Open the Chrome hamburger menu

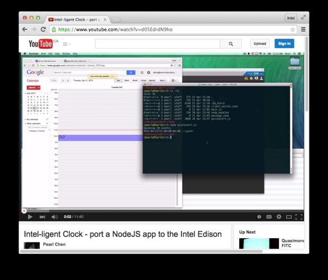coord(303,30)
